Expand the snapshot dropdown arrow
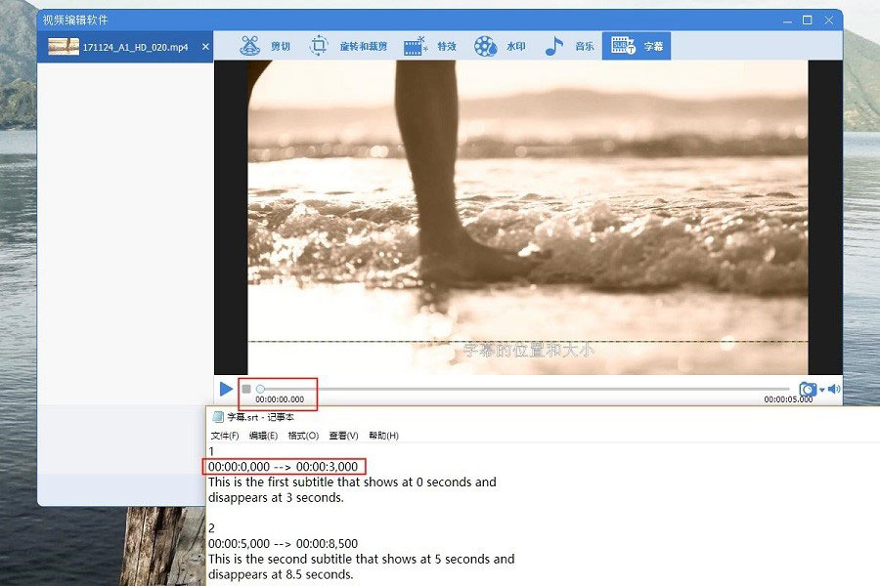 pyautogui.click(x=821, y=390)
